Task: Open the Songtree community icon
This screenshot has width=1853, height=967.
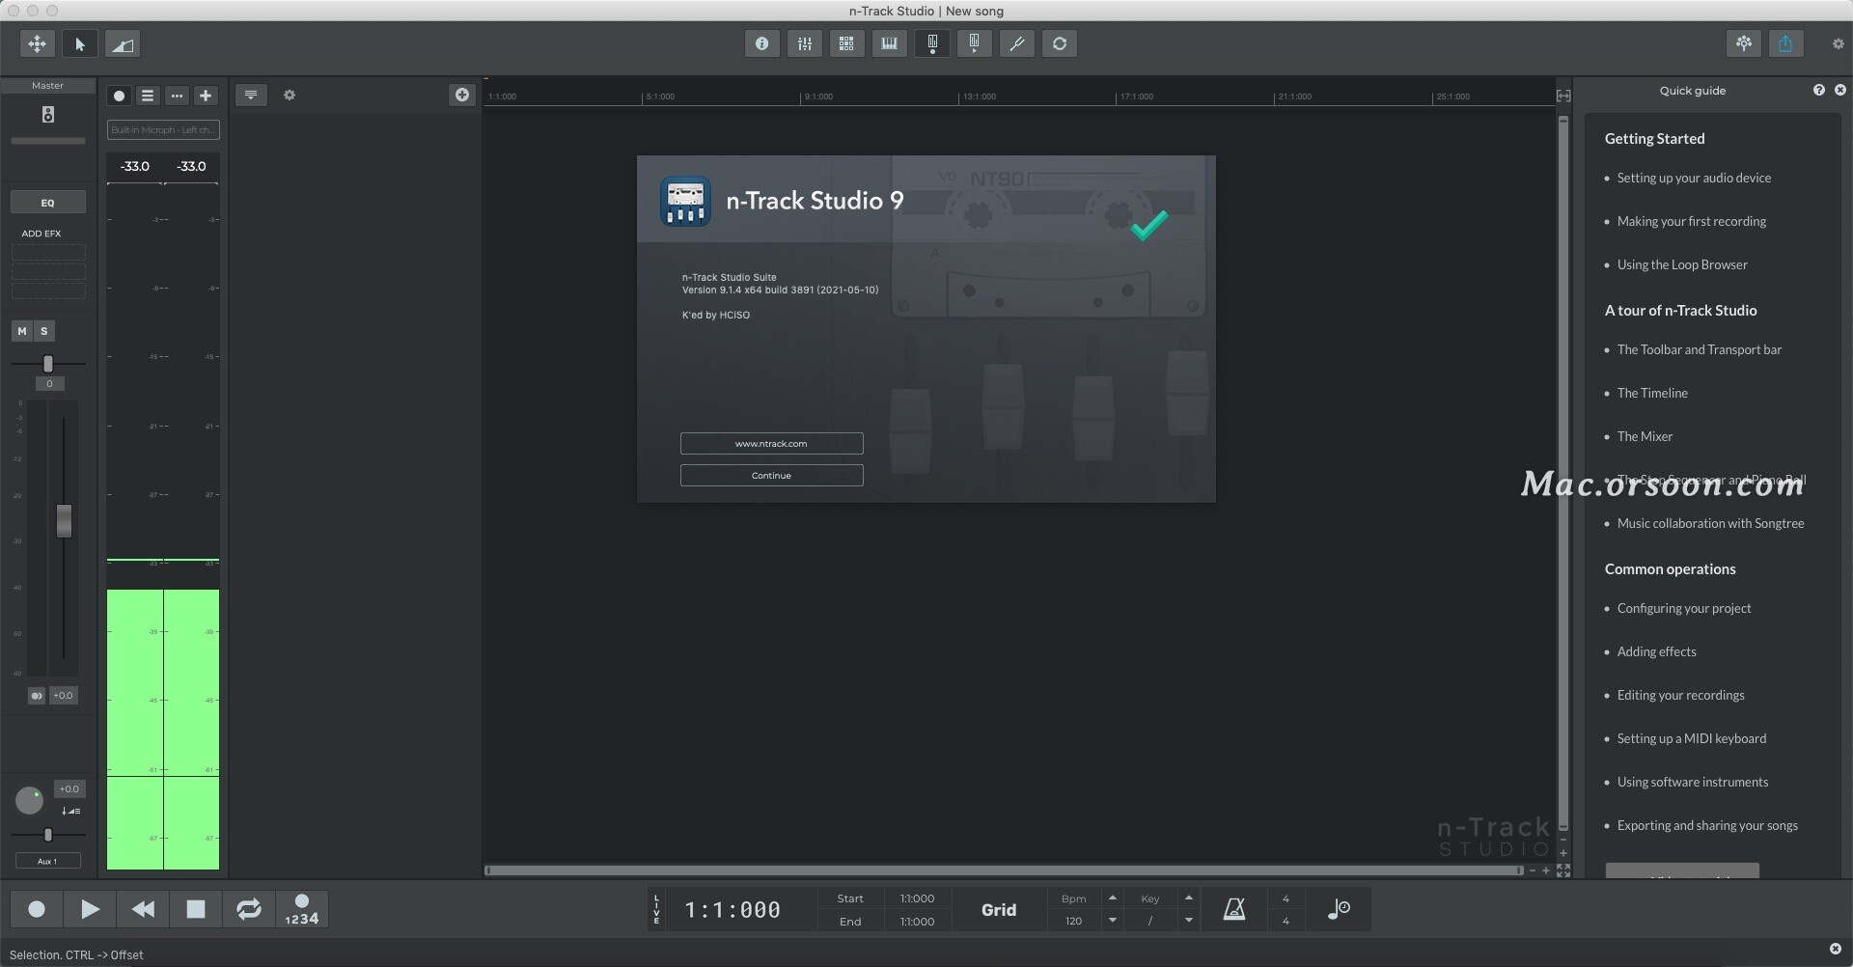Action: click(x=1744, y=43)
